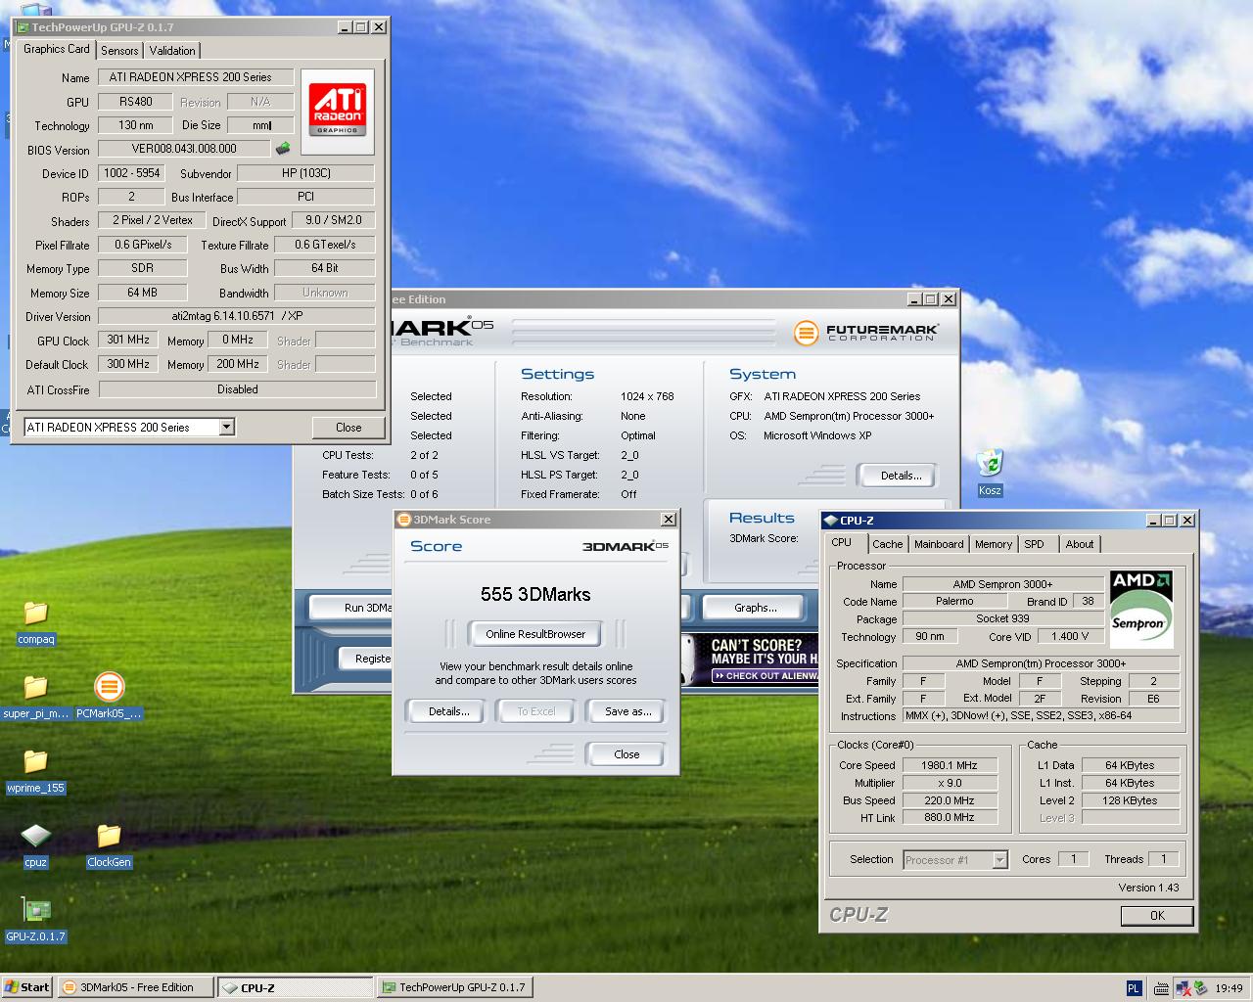Screen dimensions: 1253x1002
Task: Click Resolution value 1024 x 768
Action: (x=647, y=396)
